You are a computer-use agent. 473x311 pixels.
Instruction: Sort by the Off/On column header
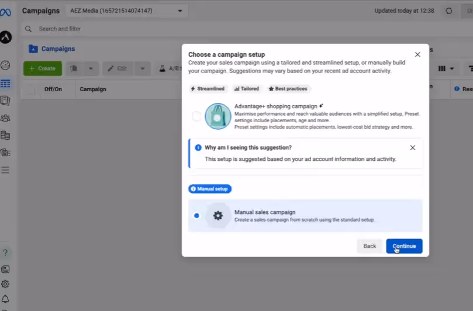click(x=53, y=89)
